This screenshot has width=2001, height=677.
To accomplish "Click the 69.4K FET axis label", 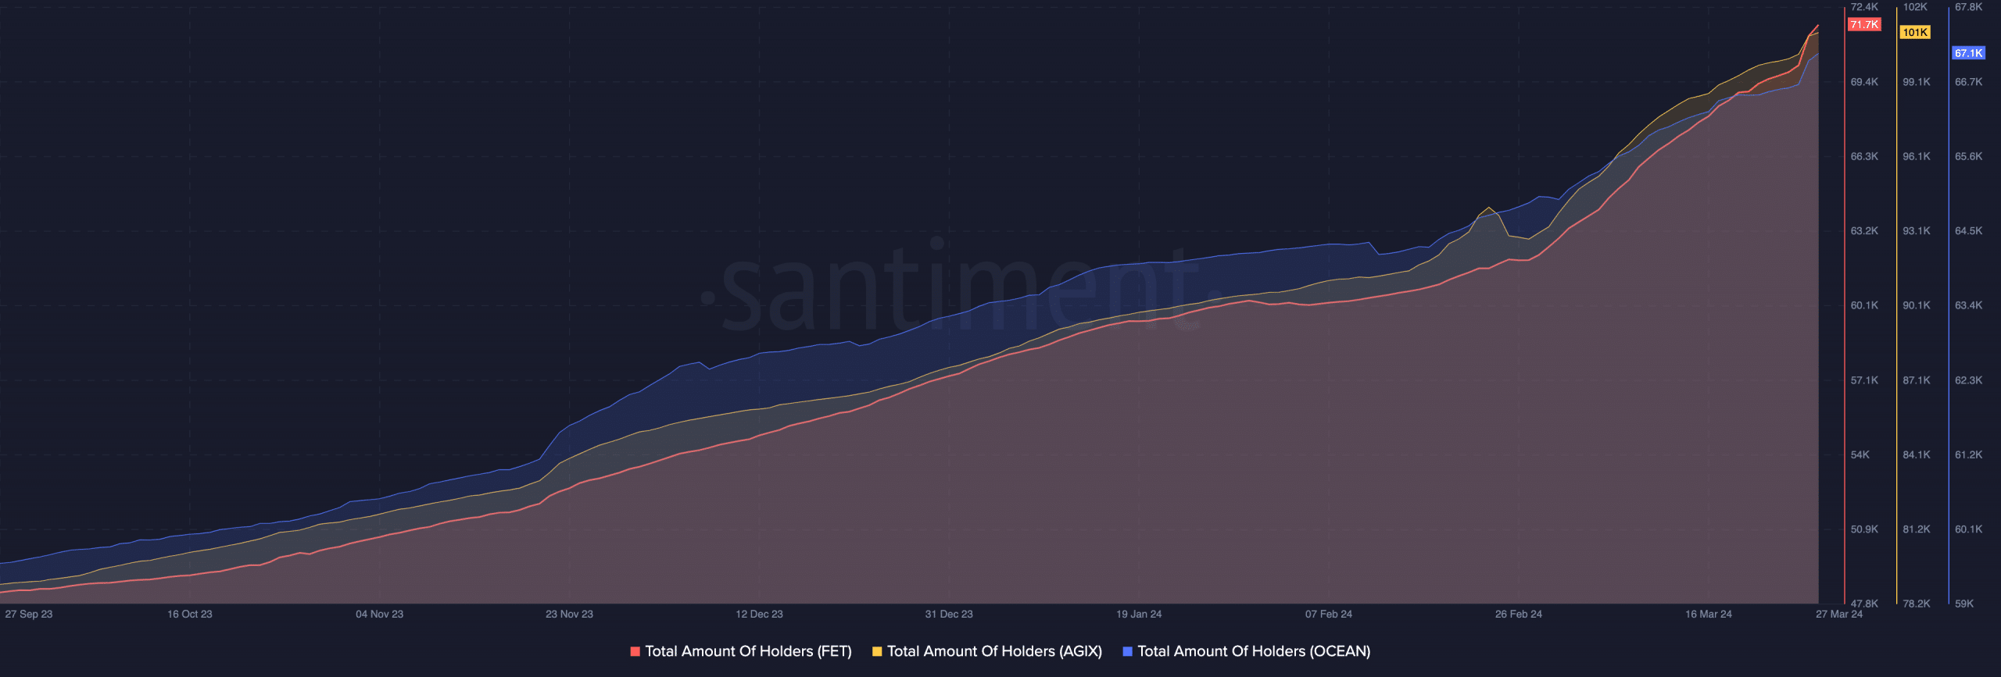I will (x=1864, y=82).
